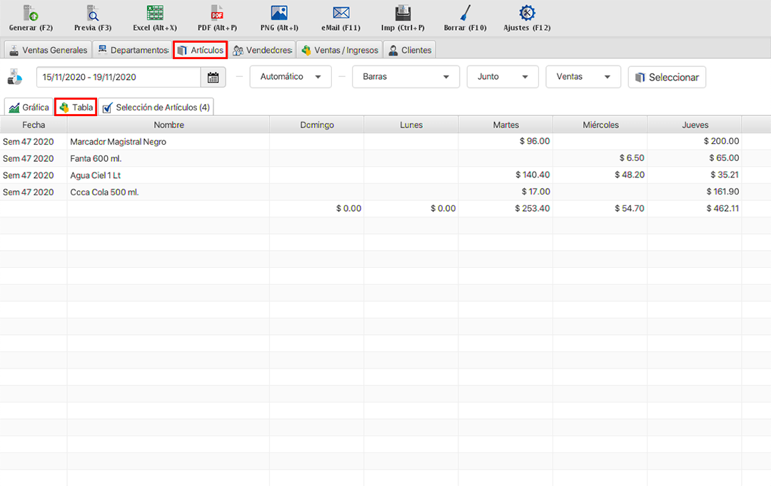
Task: Open the Ventas dropdown selector
Action: point(583,77)
